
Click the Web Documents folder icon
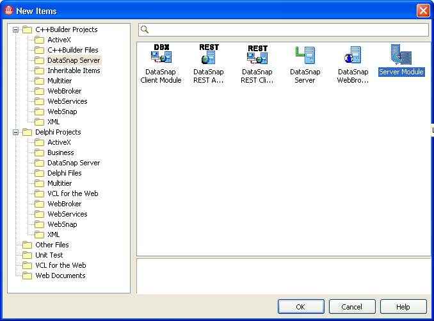pos(27,276)
